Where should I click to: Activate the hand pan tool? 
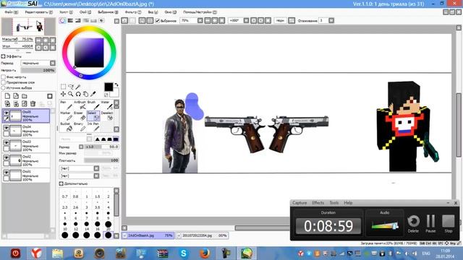click(85, 94)
